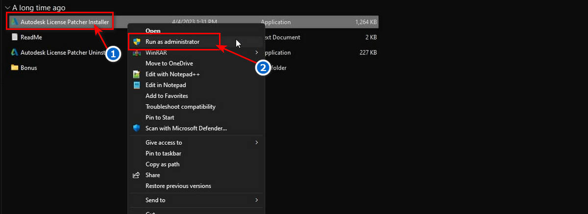Click the Autodesk License Patcher Installer file icon

click(x=15, y=22)
